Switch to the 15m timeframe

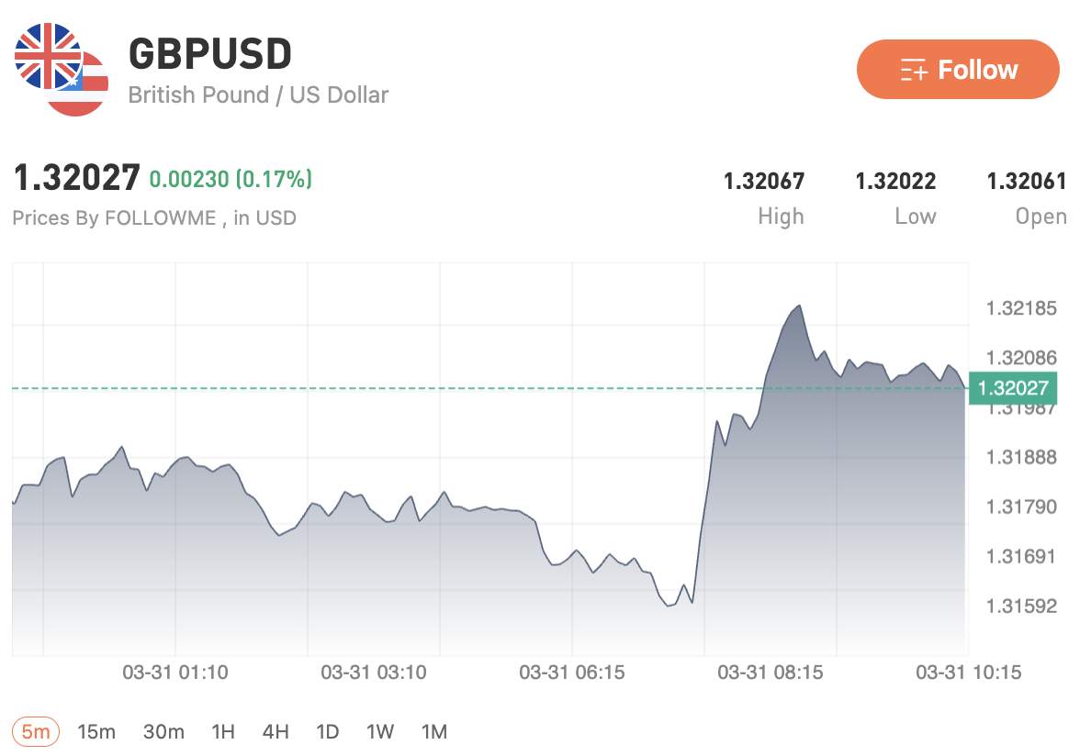(x=96, y=731)
